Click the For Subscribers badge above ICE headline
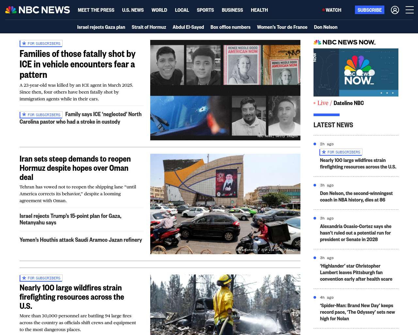The height and width of the screenshot is (335, 418). pos(41,44)
